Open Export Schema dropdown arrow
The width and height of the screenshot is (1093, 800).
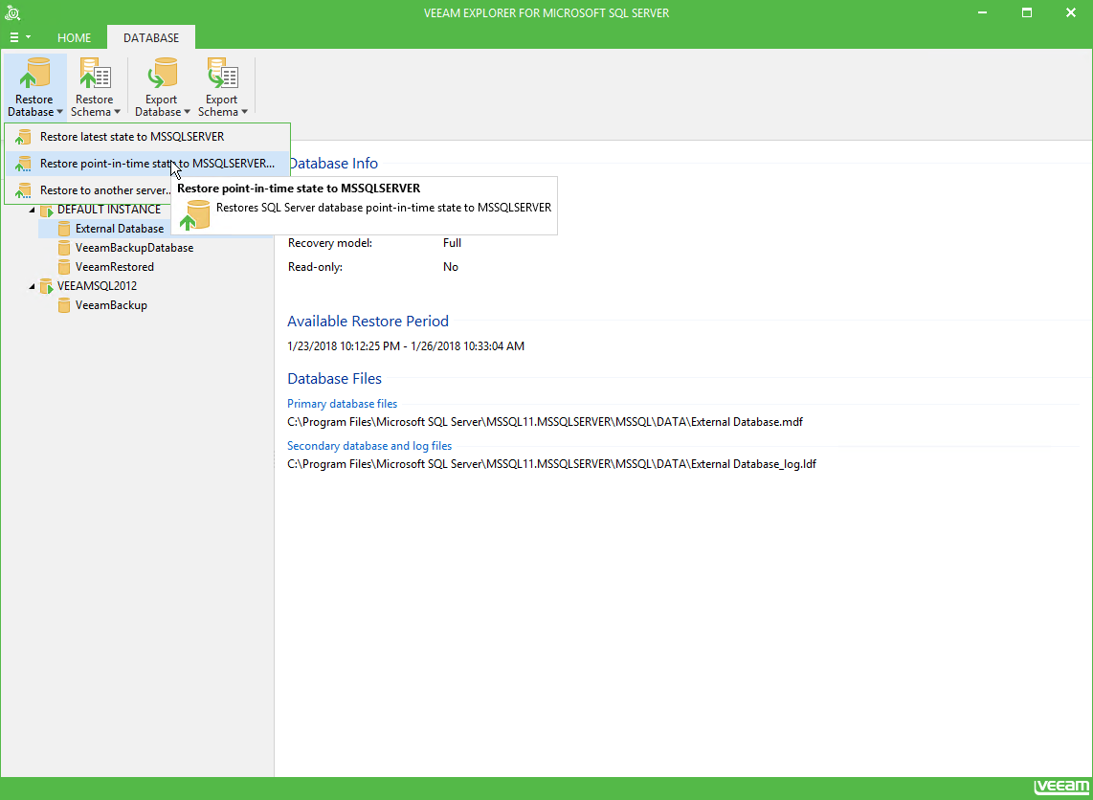[245, 112]
